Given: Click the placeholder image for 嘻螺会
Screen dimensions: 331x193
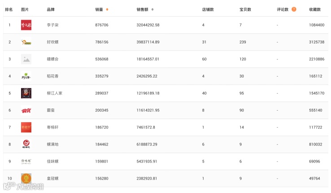Looking at the screenshot, I should [26, 59].
